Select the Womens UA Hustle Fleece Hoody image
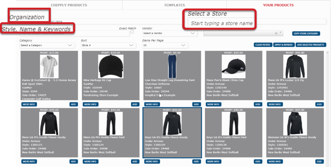 point(295,123)
